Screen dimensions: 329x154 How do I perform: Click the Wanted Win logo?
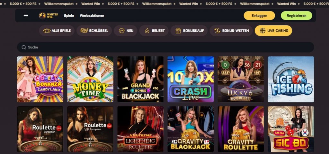pyautogui.click(x=49, y=16)
